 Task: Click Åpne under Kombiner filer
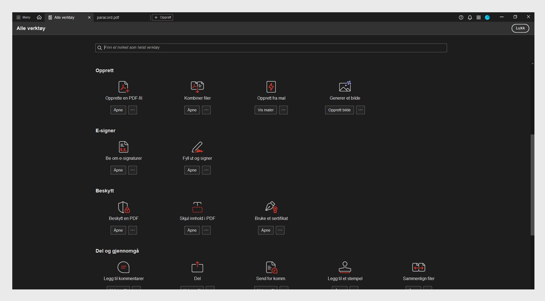192,110
